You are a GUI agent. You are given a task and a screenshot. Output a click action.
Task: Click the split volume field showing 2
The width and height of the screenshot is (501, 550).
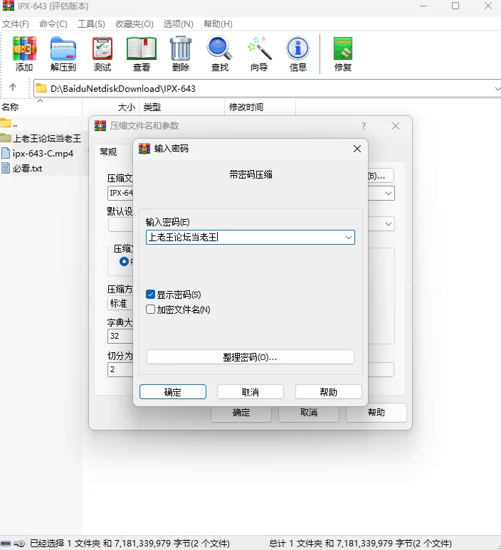click(x=120, y=369)
